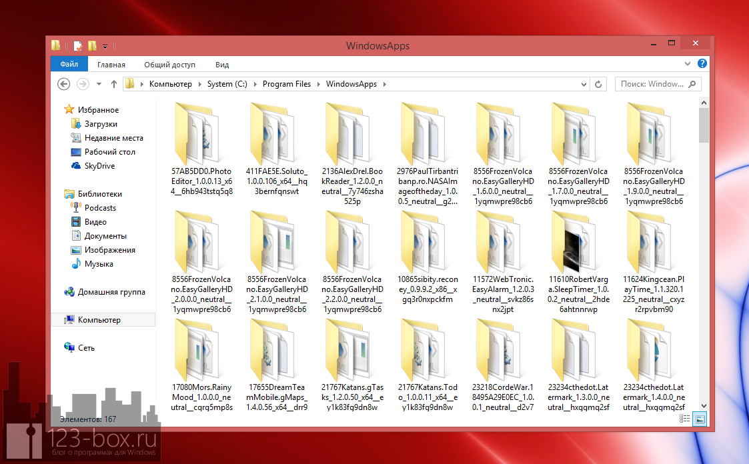This screenshot has height=464, width=749.
Task: Expand the ribbon with the chevron
Action: pos(688,64)
